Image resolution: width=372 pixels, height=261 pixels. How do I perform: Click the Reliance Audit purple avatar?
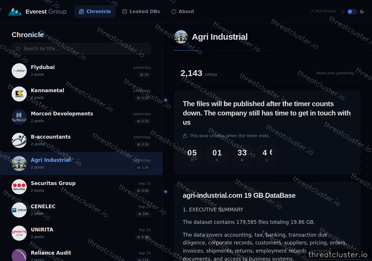(x=19, y=255)
